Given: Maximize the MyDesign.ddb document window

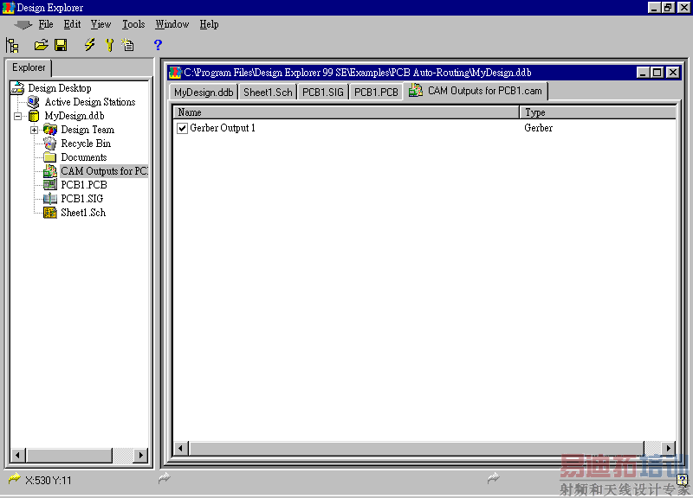Looking at the screenshot, I should point(657,73).
